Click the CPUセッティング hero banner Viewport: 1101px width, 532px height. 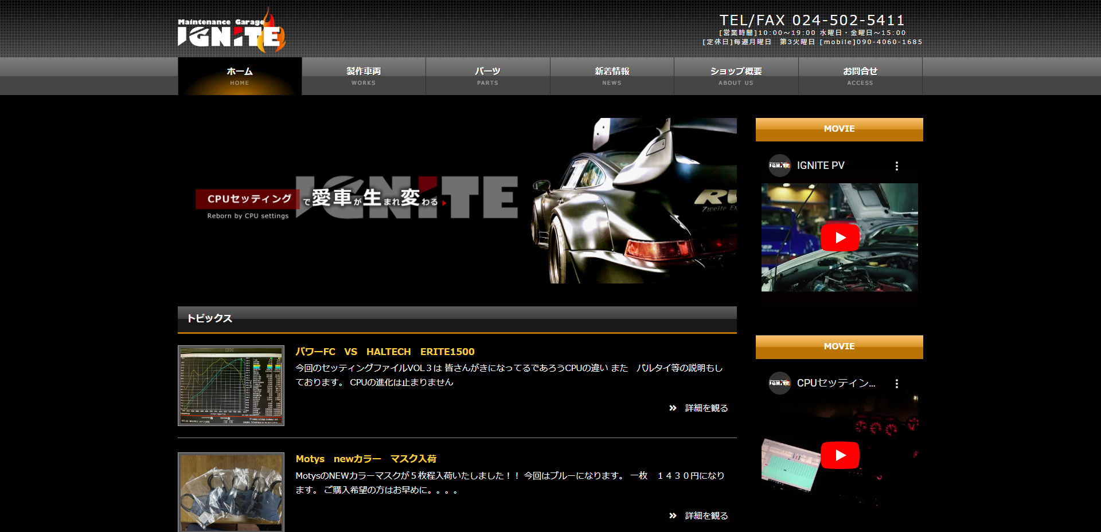[457, 200]
